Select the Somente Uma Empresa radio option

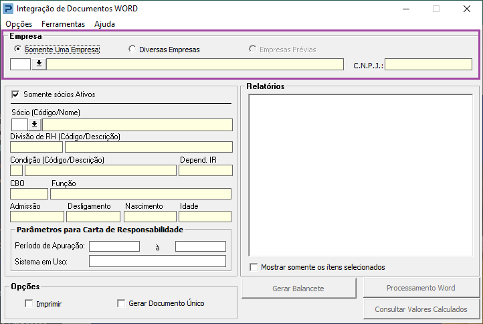tap(17, 49)
